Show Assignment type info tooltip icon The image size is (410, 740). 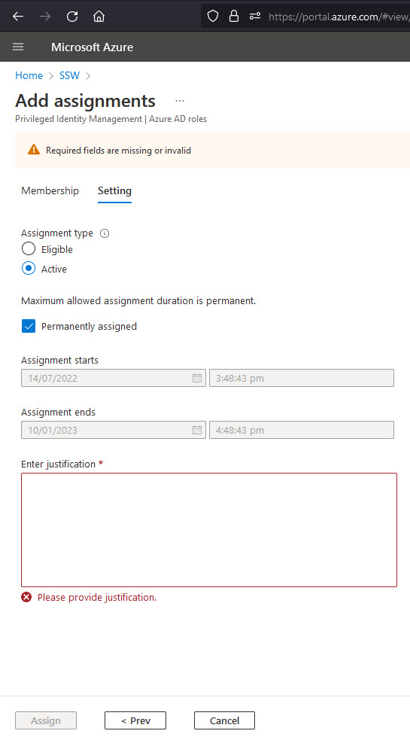[105, 233]
